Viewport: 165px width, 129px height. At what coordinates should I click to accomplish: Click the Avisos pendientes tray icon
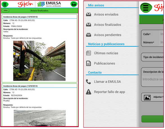pyautogui.click(x=89, y=35)
